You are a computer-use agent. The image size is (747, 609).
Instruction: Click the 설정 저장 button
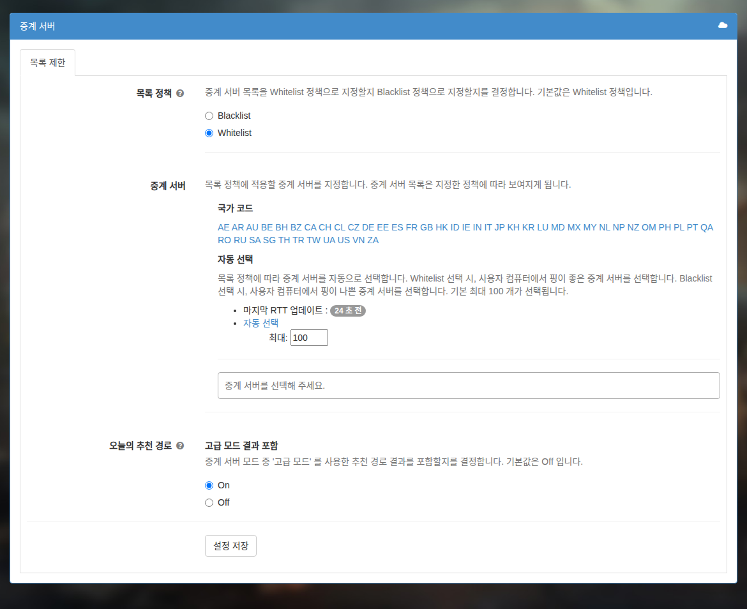point(230,546)
